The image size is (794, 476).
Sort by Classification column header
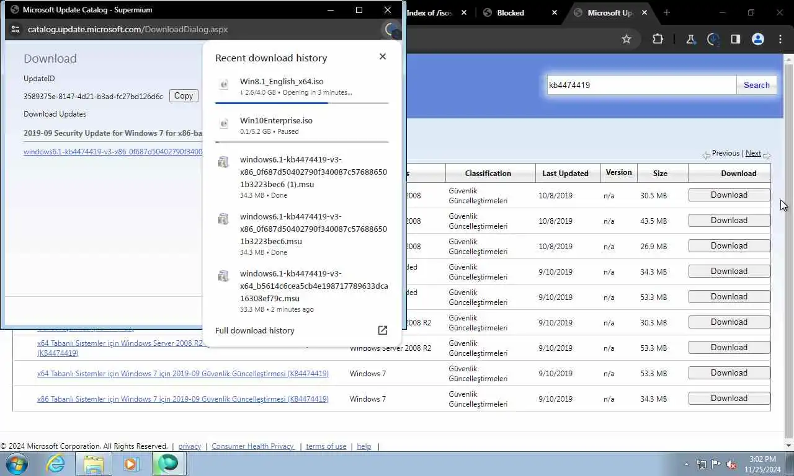click(x=488, y=173)
